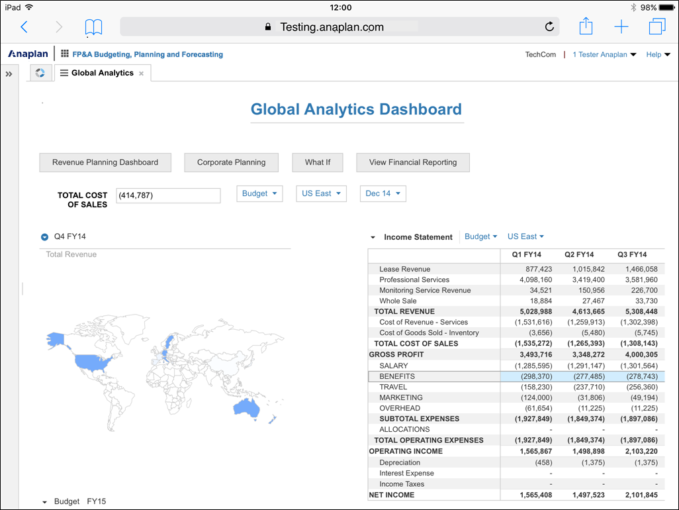Add a new tab with plus icon

621,27
